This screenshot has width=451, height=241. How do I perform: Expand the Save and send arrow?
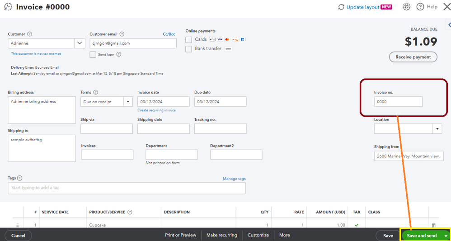pyautogui.click(x=446, y=236)
